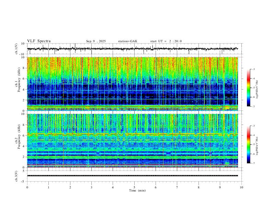Click the ch.1 waveform trace panel
272x210 pixels.
[135, 49]
